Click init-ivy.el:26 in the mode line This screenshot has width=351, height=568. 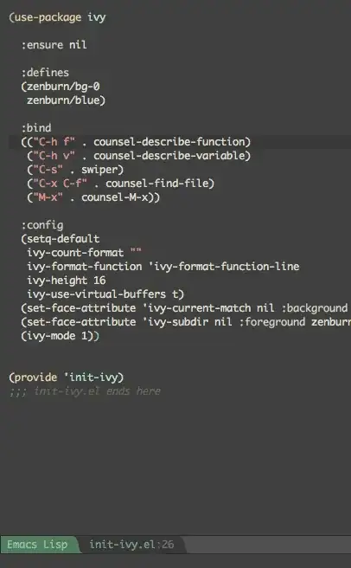point(131,544)
